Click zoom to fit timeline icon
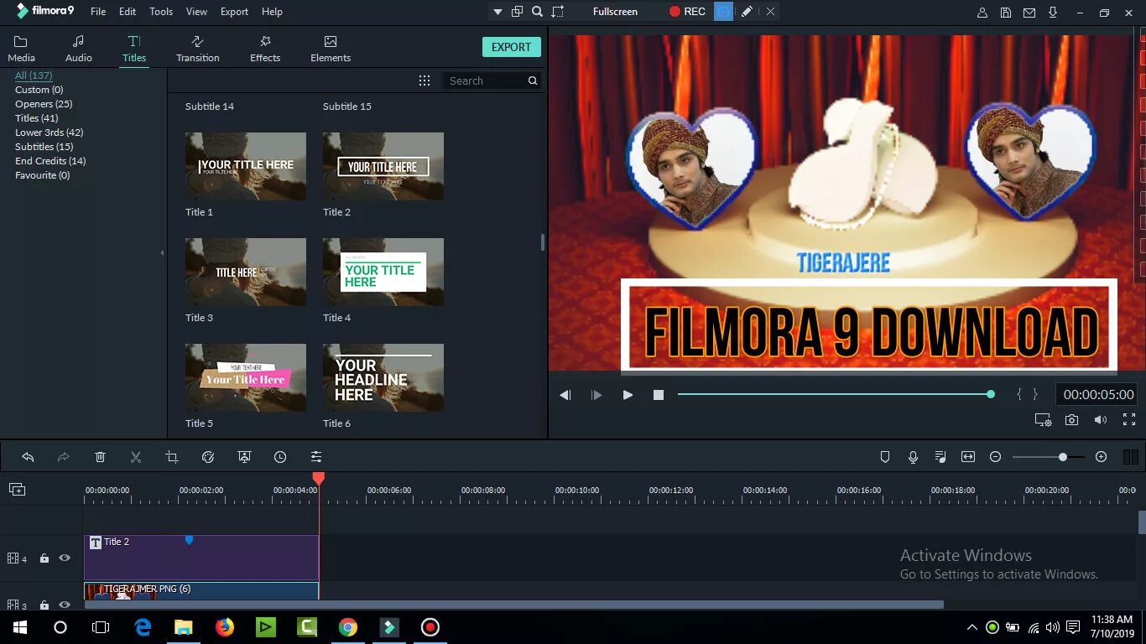Viewport: 1146px width, 644px height. point(968,457)
